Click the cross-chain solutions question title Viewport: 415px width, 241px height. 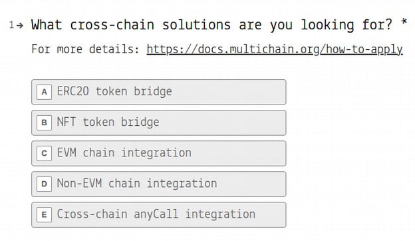(x=211, y=25)
